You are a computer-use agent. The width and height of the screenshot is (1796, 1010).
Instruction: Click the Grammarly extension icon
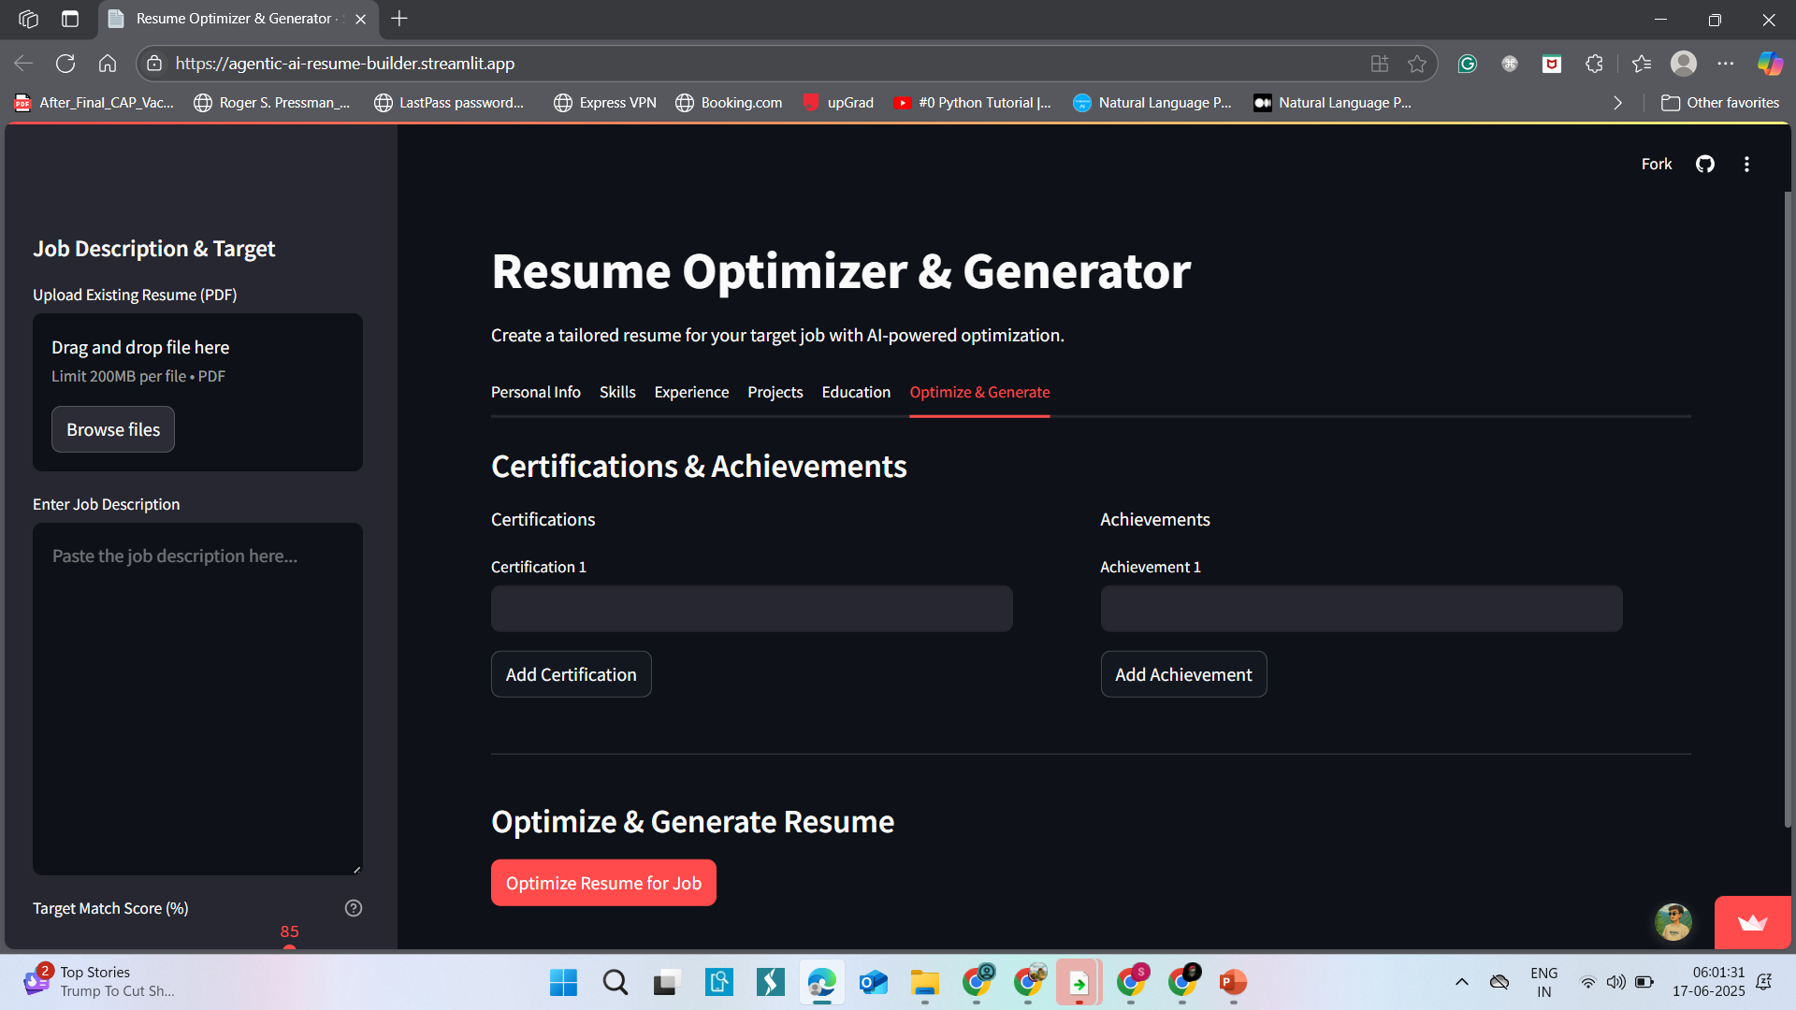tap(1467, 64)
